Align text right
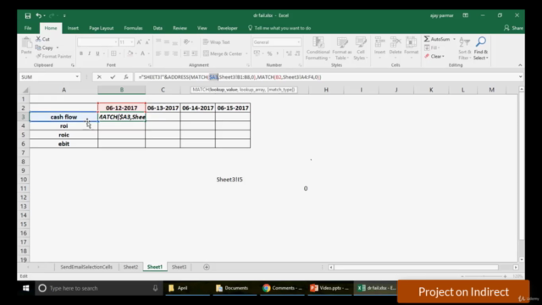542x305 pixels. tap(175, 53)
